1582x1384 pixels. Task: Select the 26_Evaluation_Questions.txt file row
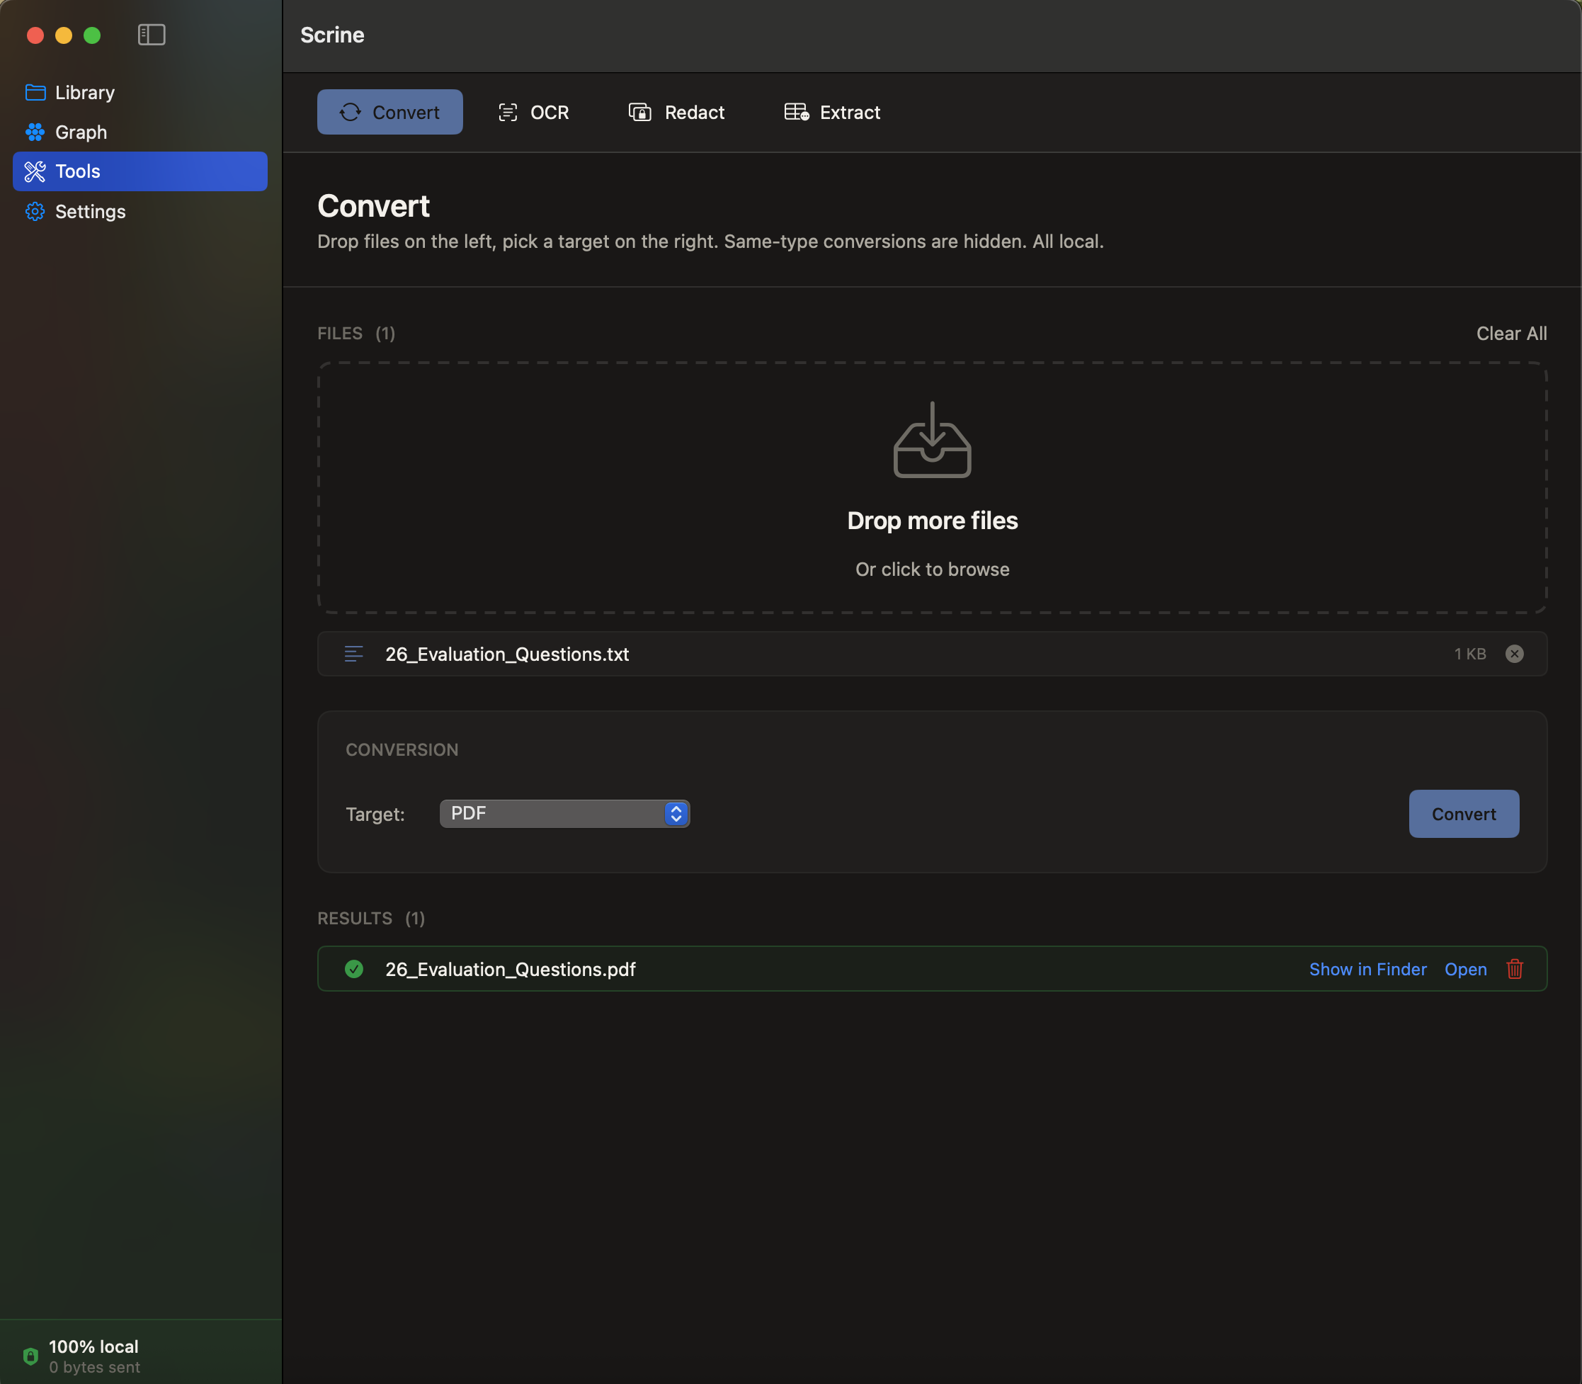pos(932,654)
